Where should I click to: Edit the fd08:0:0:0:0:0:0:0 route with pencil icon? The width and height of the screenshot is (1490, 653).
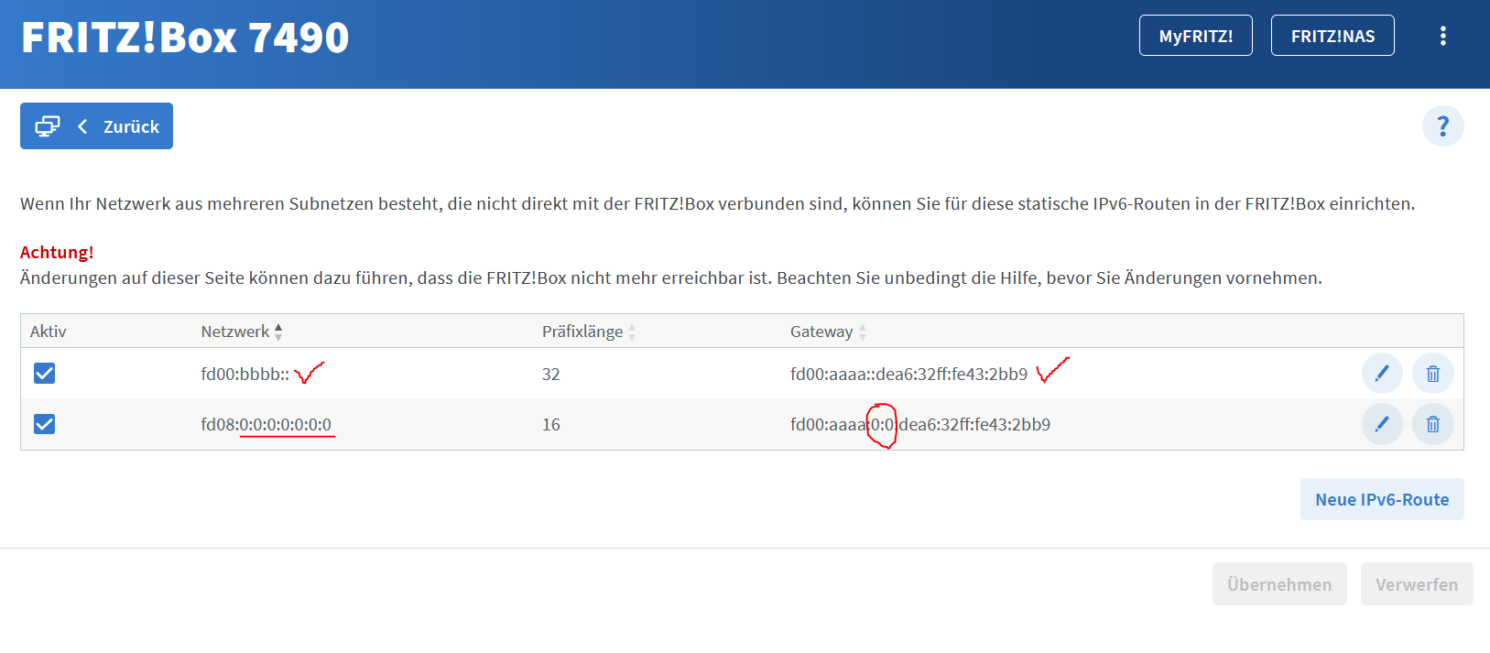[1382, 424]
